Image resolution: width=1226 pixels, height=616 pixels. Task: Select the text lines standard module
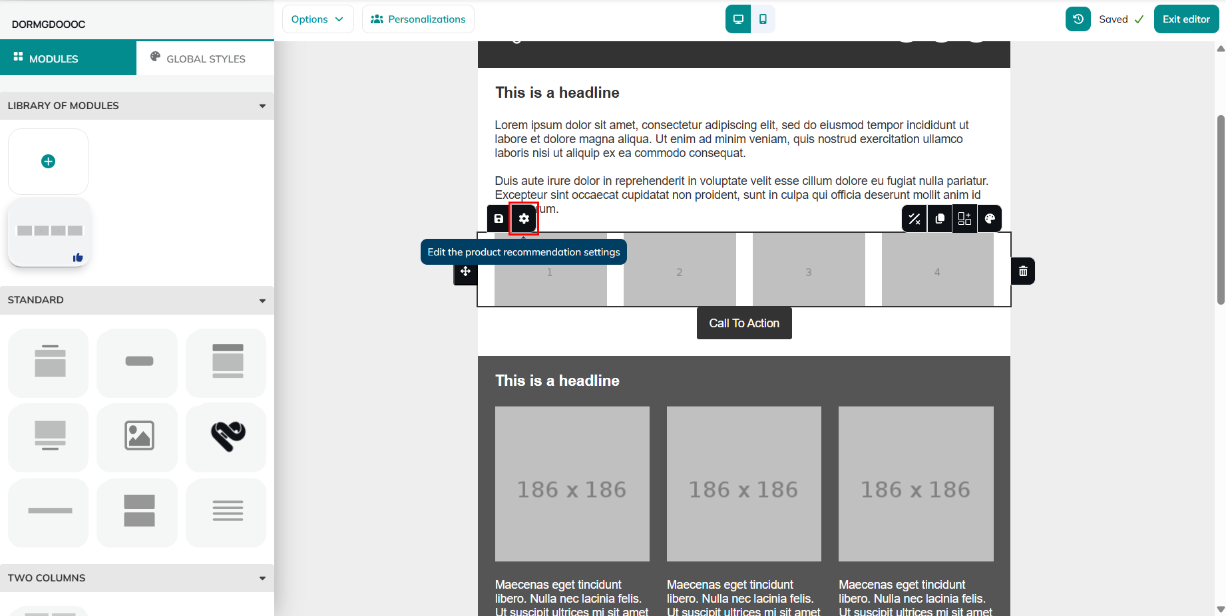[226, 512]
